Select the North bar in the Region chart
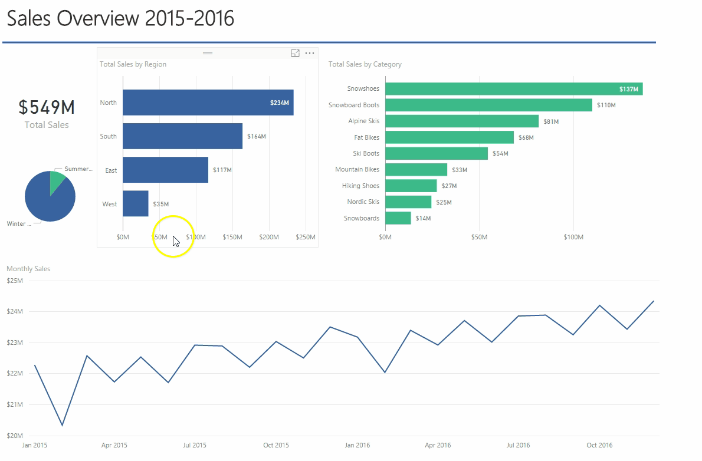Image resolution: width=702 pixels, height=461 pixels. pyautogui.click(x=208, y=103)
